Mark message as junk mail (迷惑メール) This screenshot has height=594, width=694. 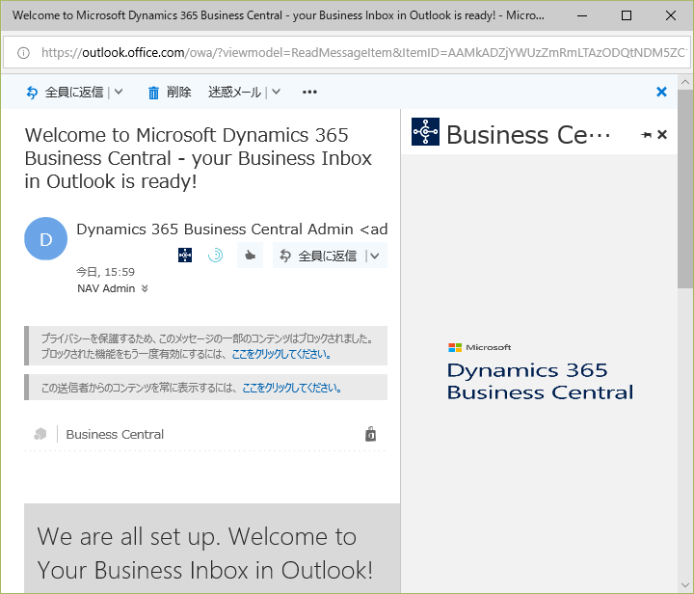click(x=234, y=92)
